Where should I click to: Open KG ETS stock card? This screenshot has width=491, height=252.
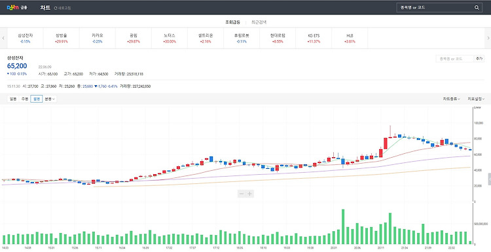click(x=314, y=38)
